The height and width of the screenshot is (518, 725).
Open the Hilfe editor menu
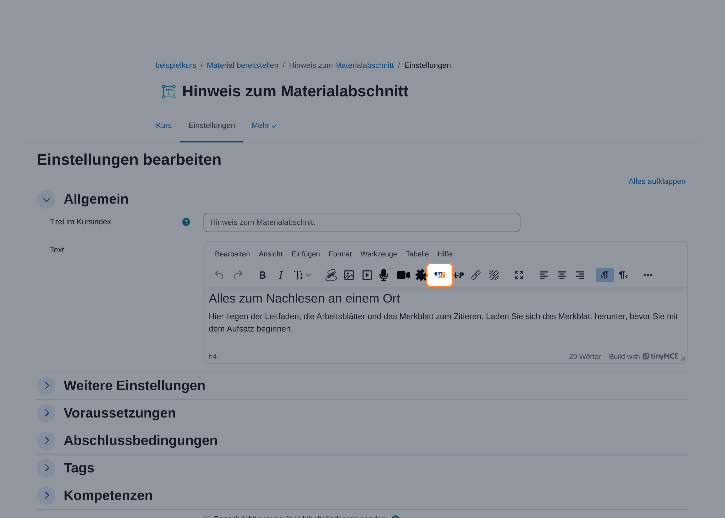click(x=445, y=254)
